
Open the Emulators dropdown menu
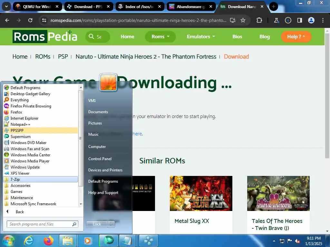tap(201, 37)
